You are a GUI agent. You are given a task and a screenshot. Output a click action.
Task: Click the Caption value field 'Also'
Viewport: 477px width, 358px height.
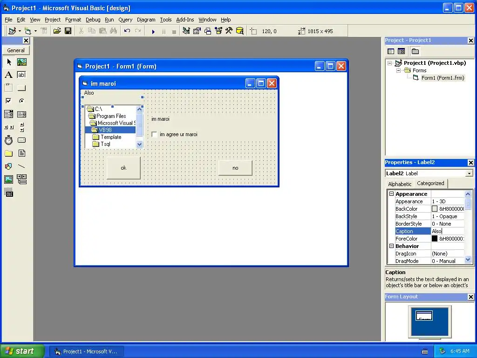point(448,231)
